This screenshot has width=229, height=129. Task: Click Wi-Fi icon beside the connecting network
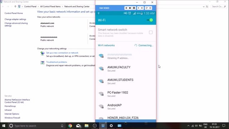click(x=101, y=56)
